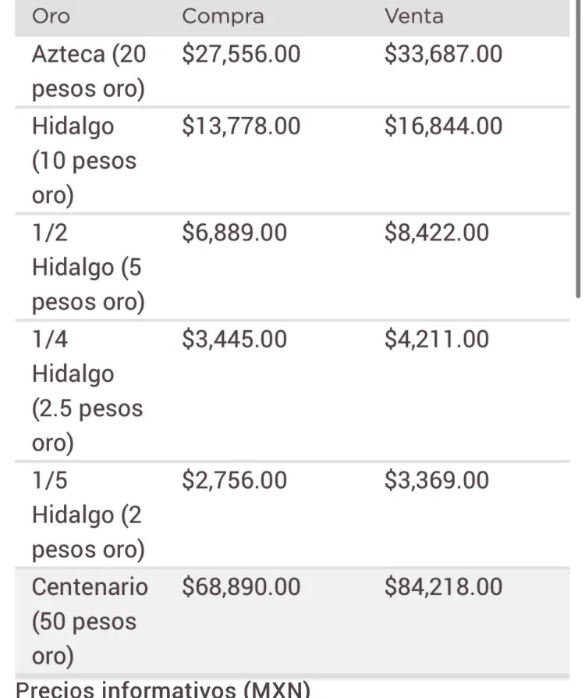This screenshot has width=585, height=698.
Task: Select 1/2 Hidalgo compra price $6,889.00
Action: tap(235, 233)
